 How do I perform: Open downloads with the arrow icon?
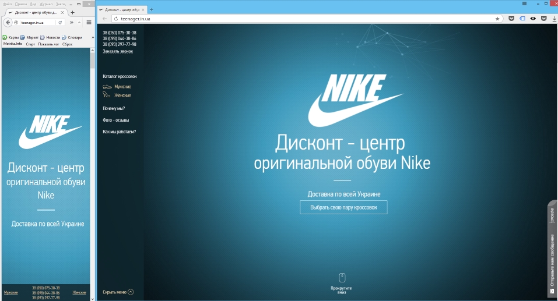555,19
